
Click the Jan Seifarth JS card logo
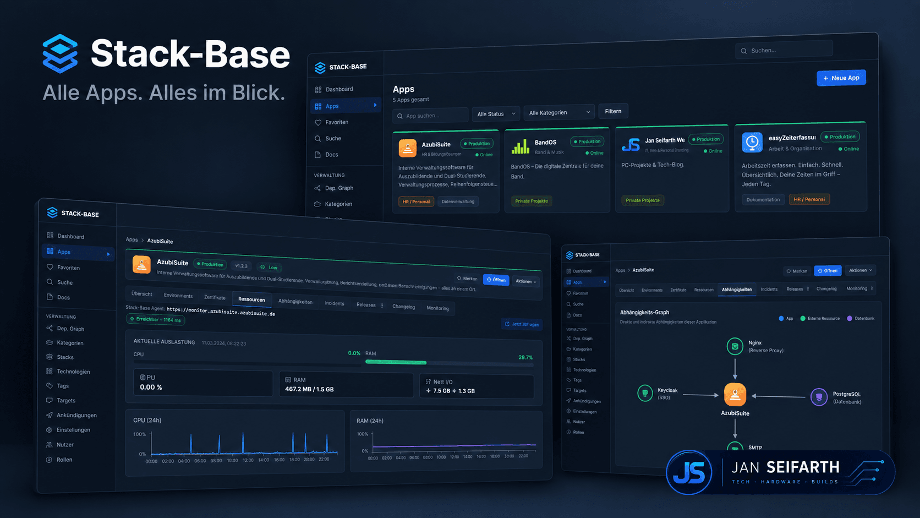pyautogui.click(x=631, y=145)
